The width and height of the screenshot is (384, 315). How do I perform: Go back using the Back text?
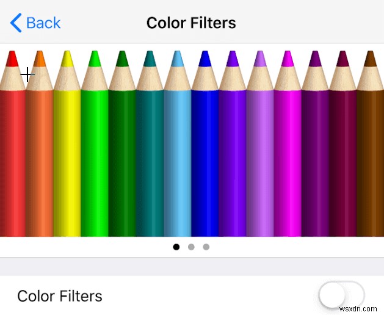pyautogui.click(x=43, y=23)
